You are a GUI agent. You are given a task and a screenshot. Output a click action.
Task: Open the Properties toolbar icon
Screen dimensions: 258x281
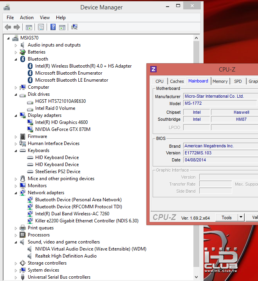pyautogui.click(x=41, y=27)
